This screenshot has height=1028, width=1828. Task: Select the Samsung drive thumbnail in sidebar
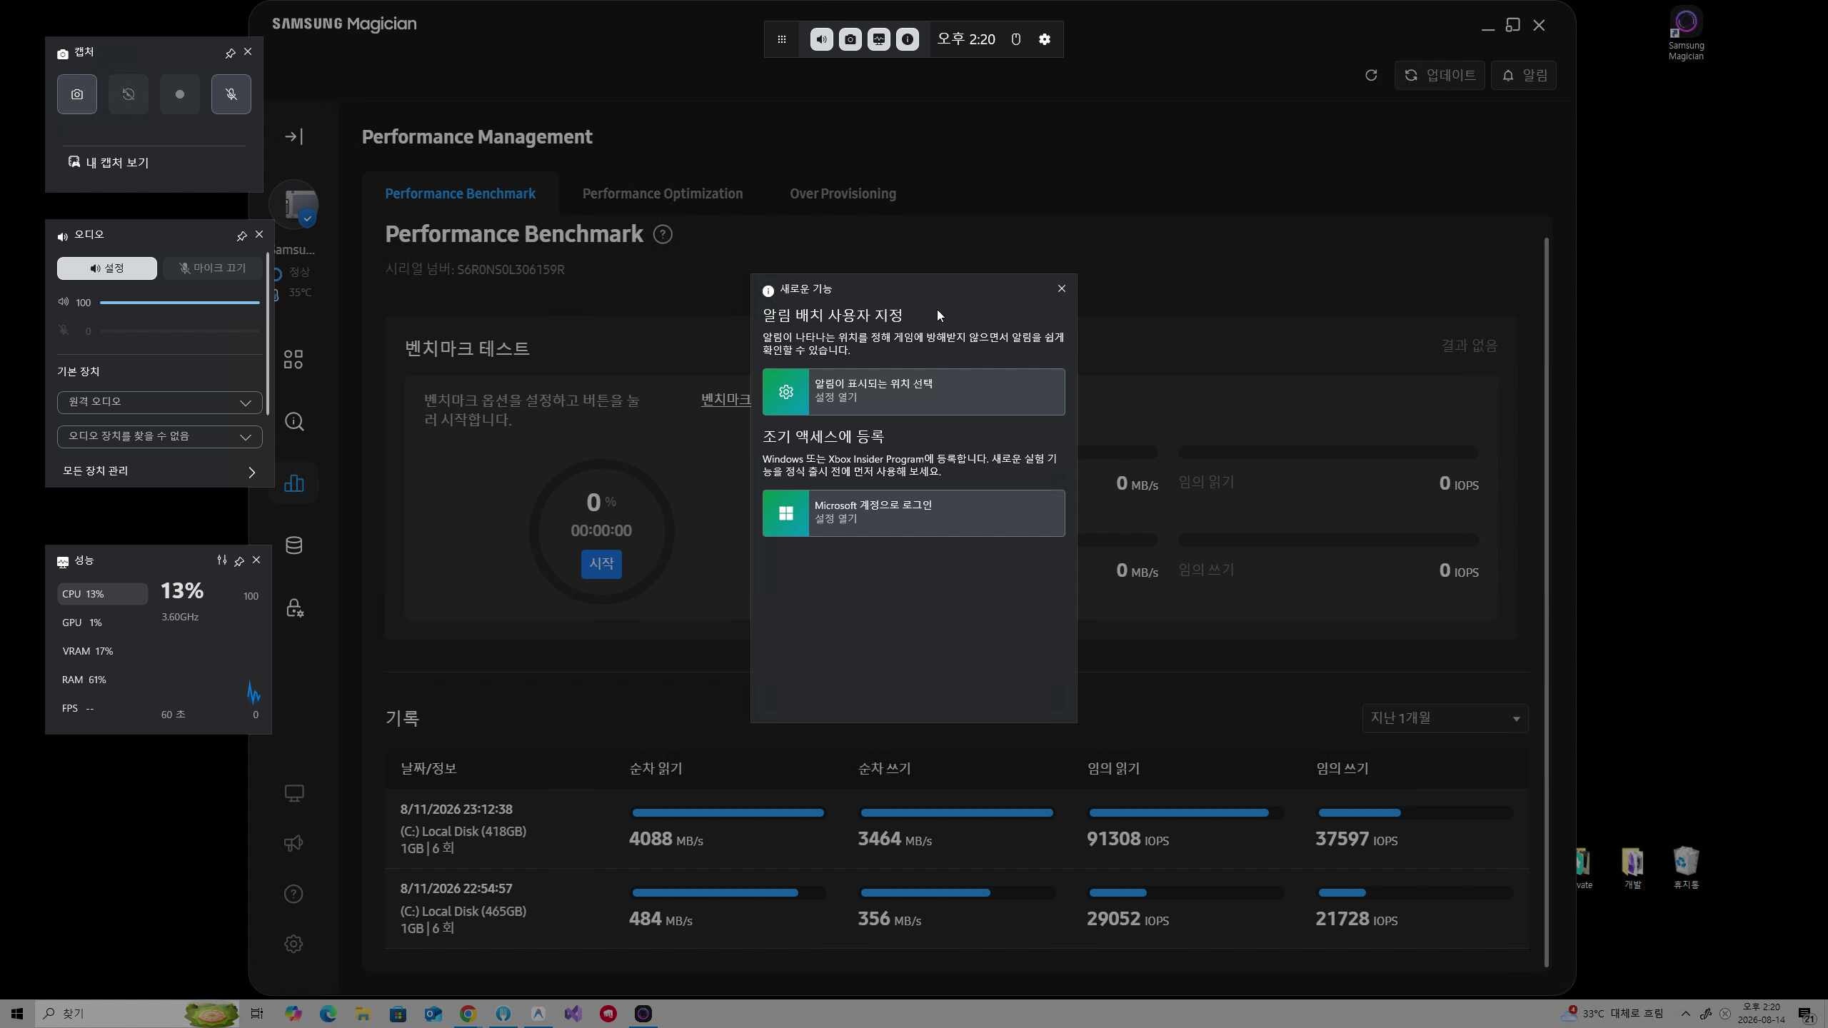tap(294, 205)
